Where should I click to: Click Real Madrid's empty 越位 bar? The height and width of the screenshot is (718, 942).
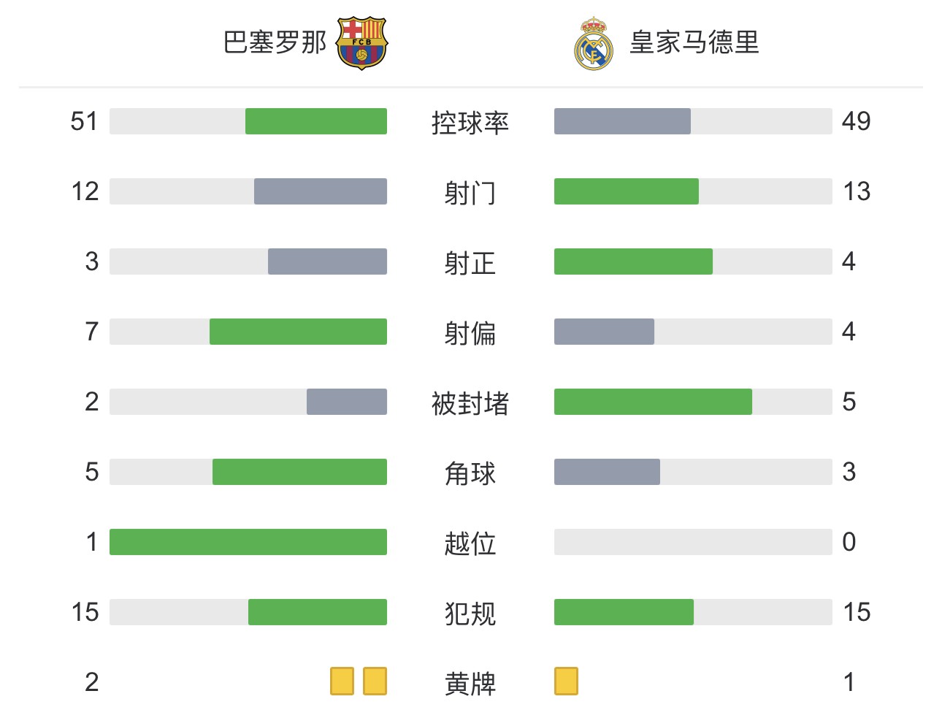pyautogui.click(x=693, y=542)
